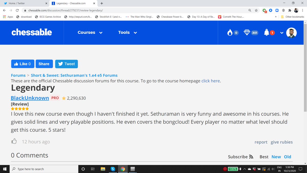Open Task View on the taskbar
The width and height of the screenshot is (307, 173).
tap(93, 169)
